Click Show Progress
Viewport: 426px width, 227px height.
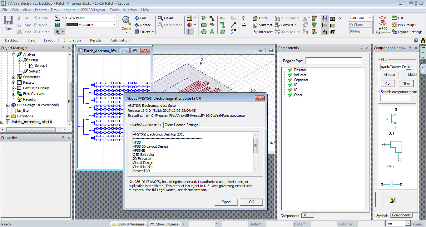(x=165, y=224)
